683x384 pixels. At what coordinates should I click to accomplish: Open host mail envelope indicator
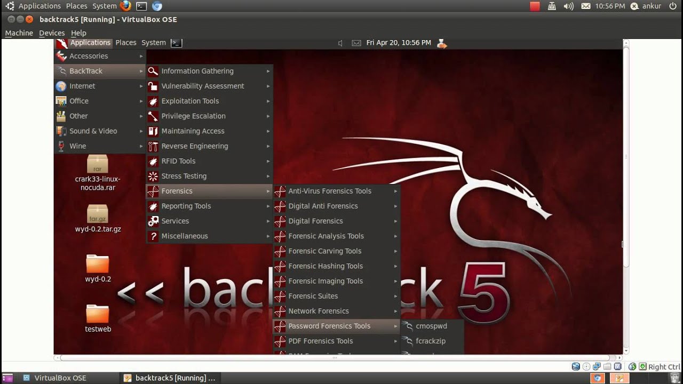point(586,6)
